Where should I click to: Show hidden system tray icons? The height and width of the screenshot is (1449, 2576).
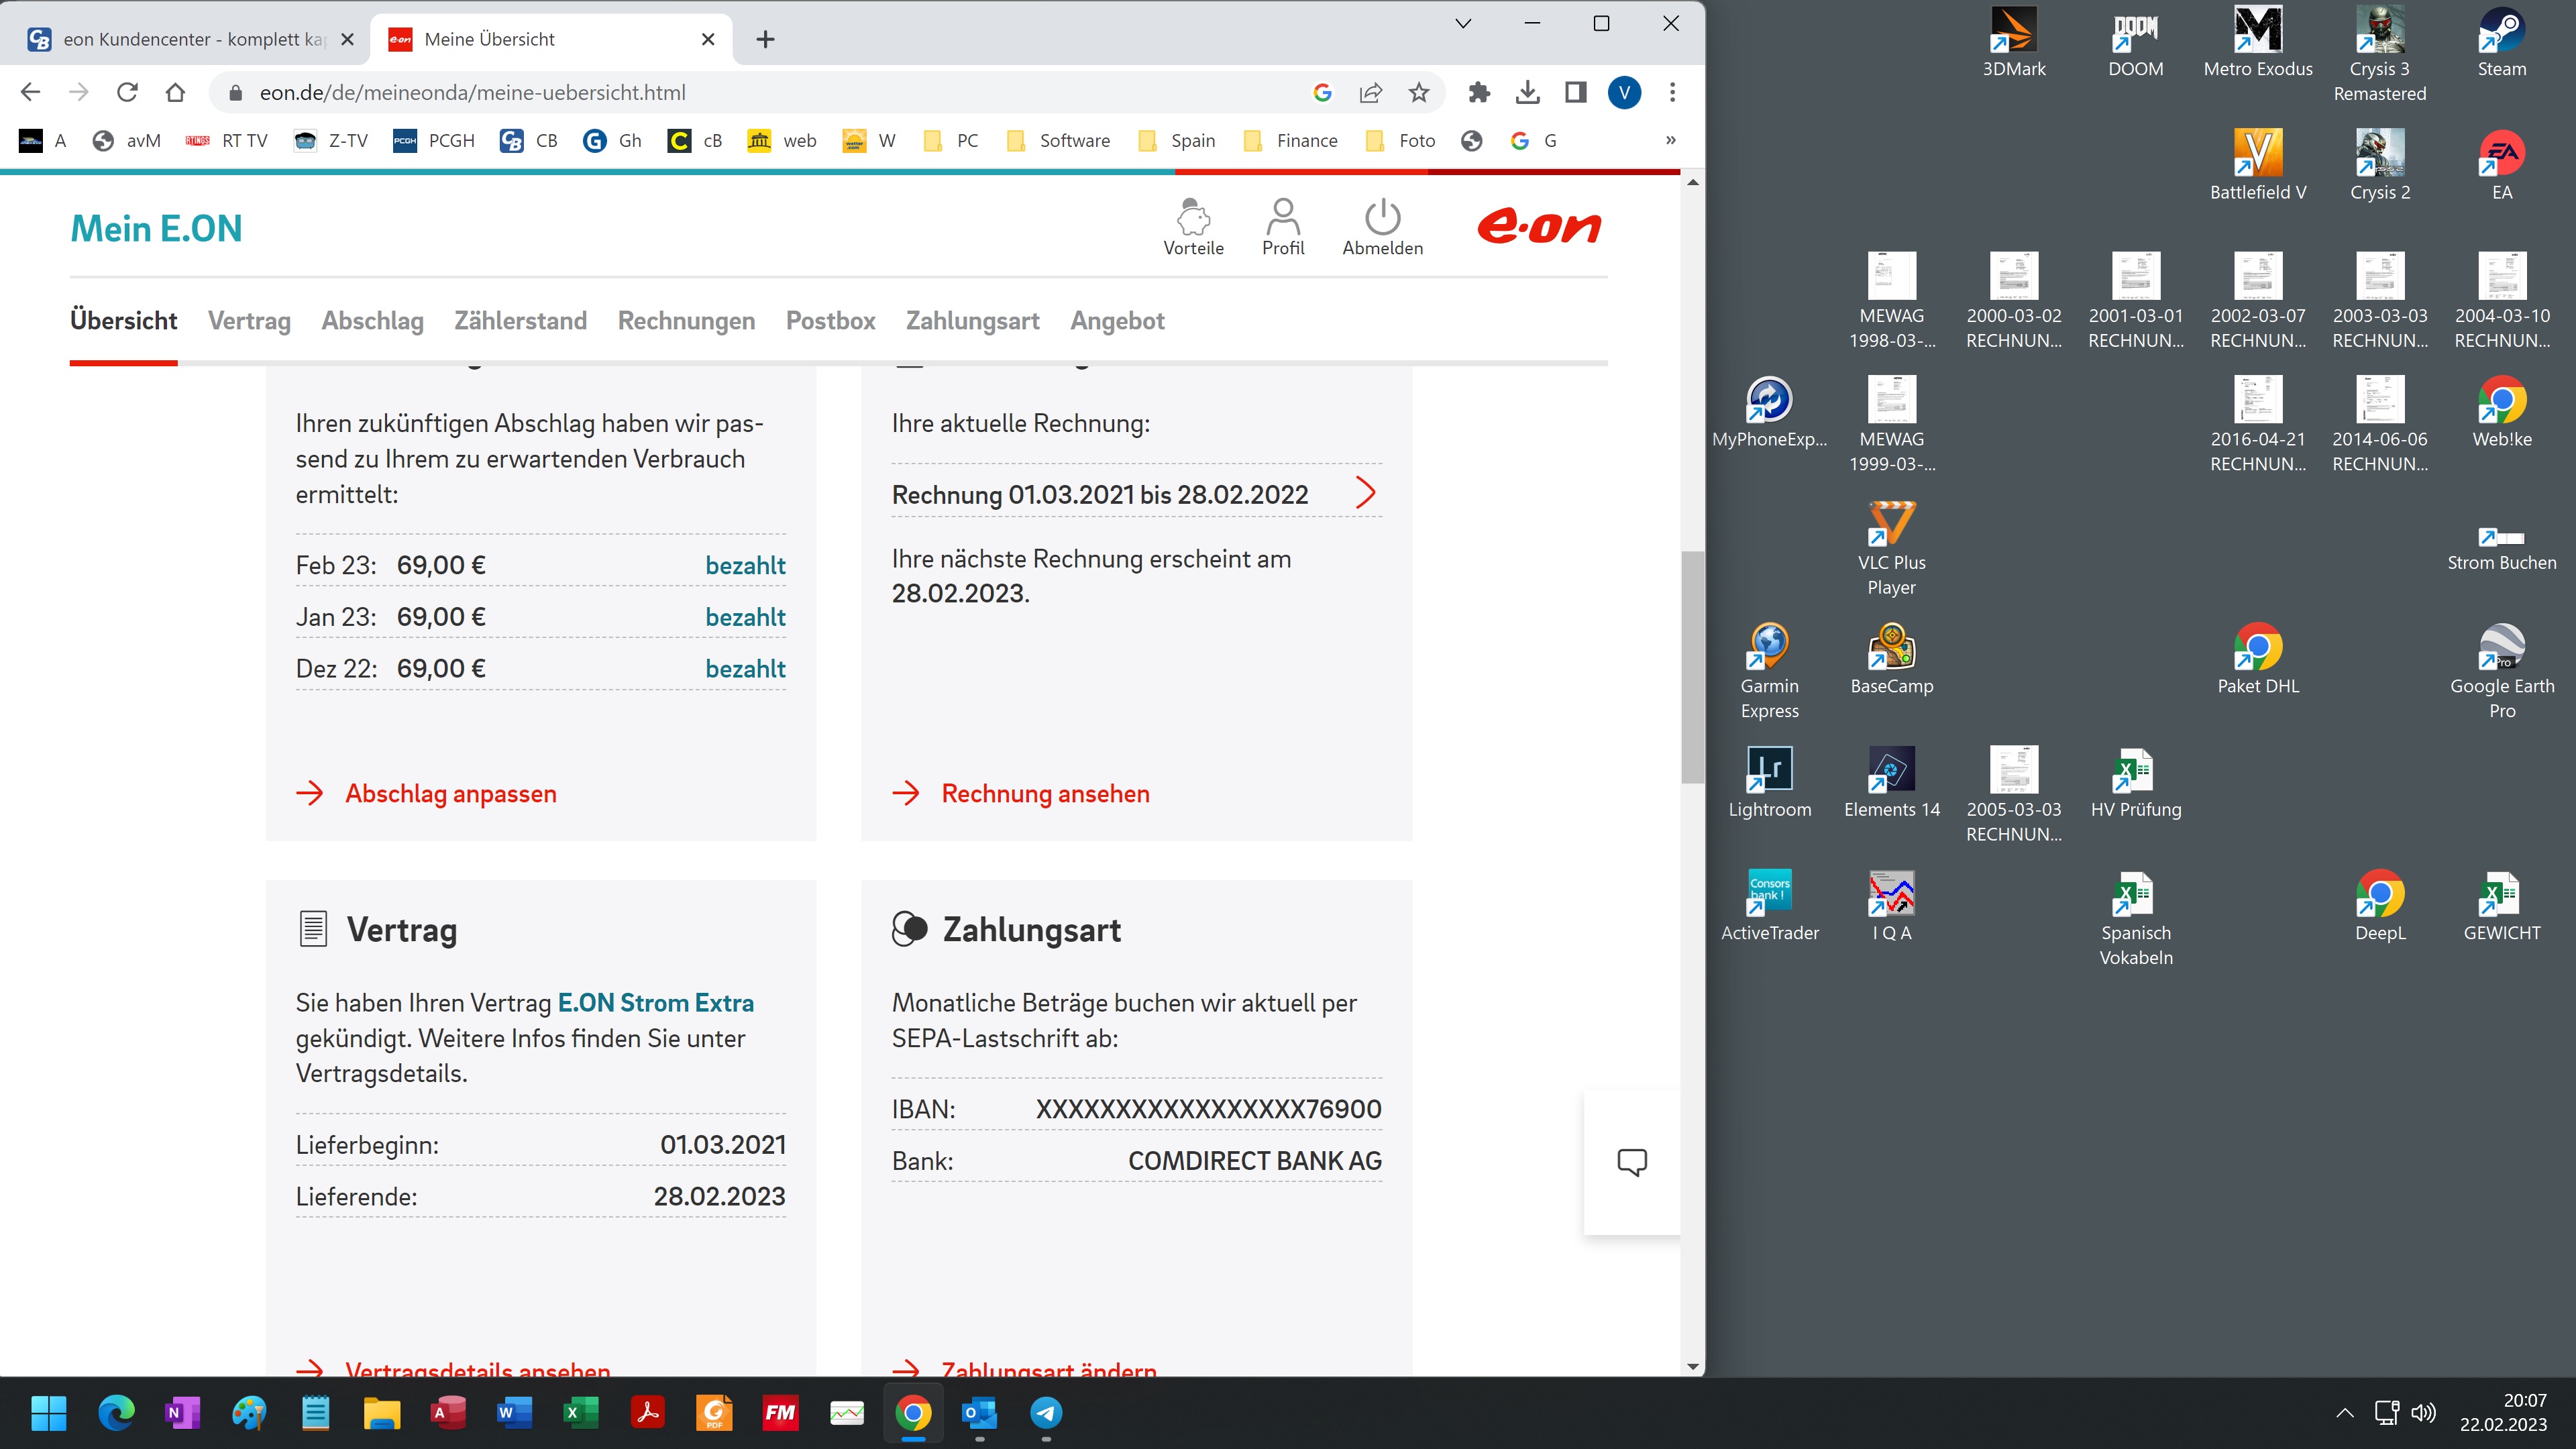pos(2344,1412)
